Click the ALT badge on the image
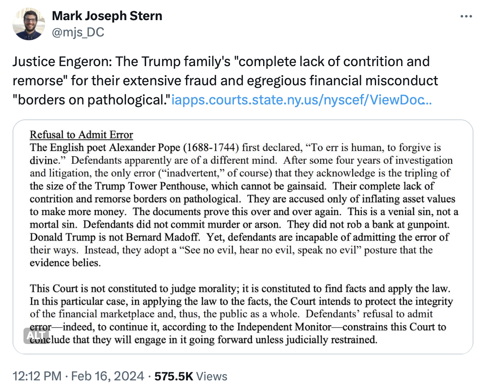Viewport: 486px width, 389px height. point(36,335)
